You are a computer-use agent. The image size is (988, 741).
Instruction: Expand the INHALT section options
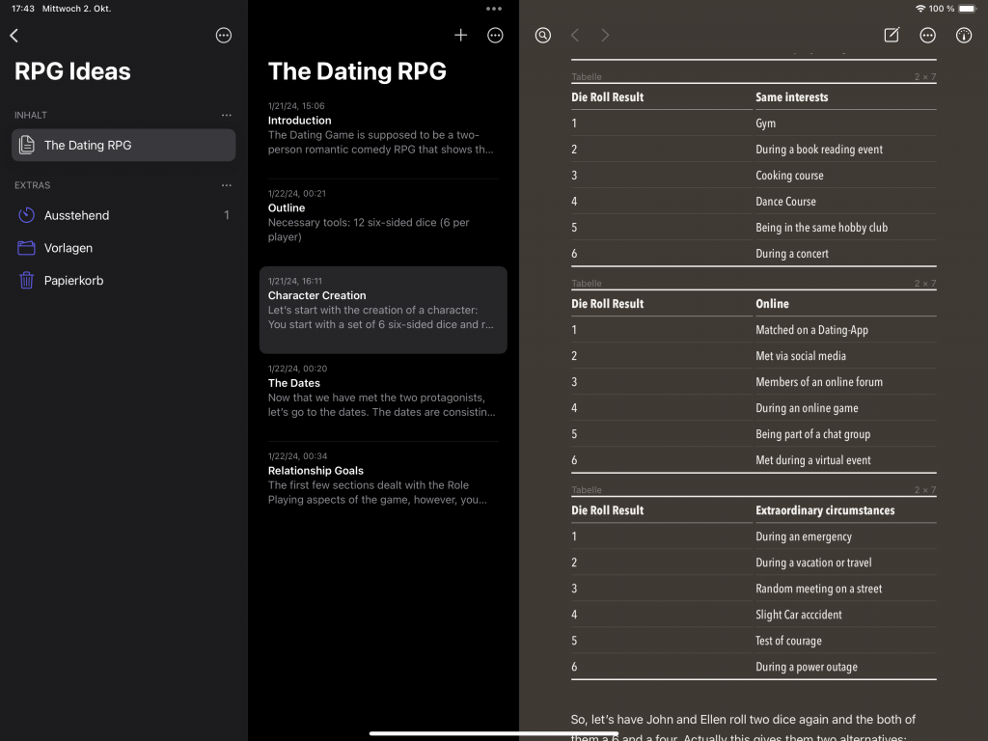point(226,116)
